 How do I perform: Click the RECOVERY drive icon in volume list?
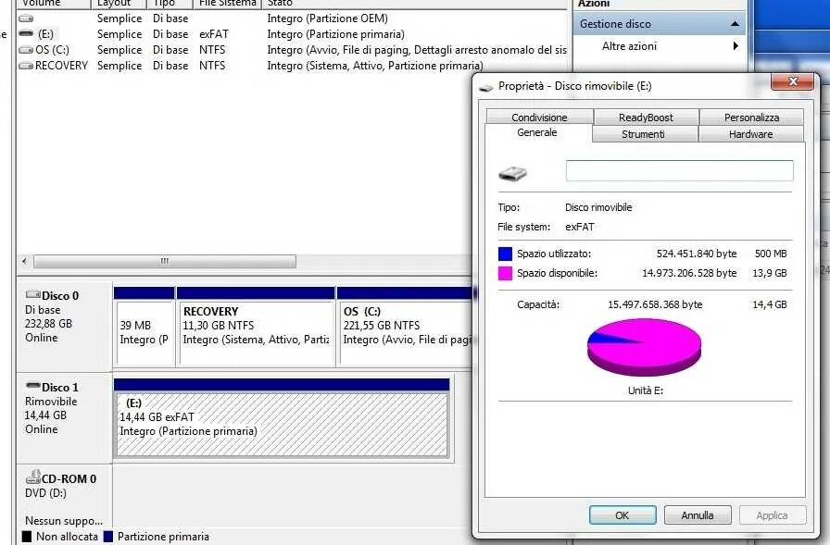click(x=26, y=66)
